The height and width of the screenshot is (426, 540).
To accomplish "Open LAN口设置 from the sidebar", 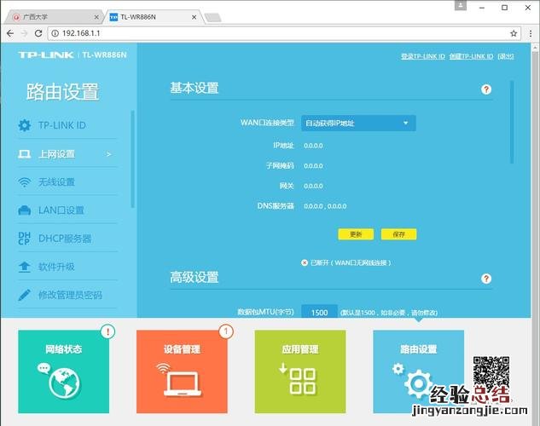I will (x=60, y=210).
